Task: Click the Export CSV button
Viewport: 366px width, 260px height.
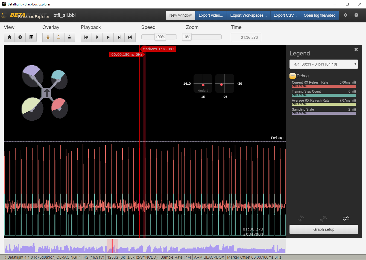Action: tap(285, 15)
